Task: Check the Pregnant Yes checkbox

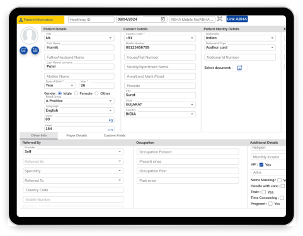Action: (270, 204)
